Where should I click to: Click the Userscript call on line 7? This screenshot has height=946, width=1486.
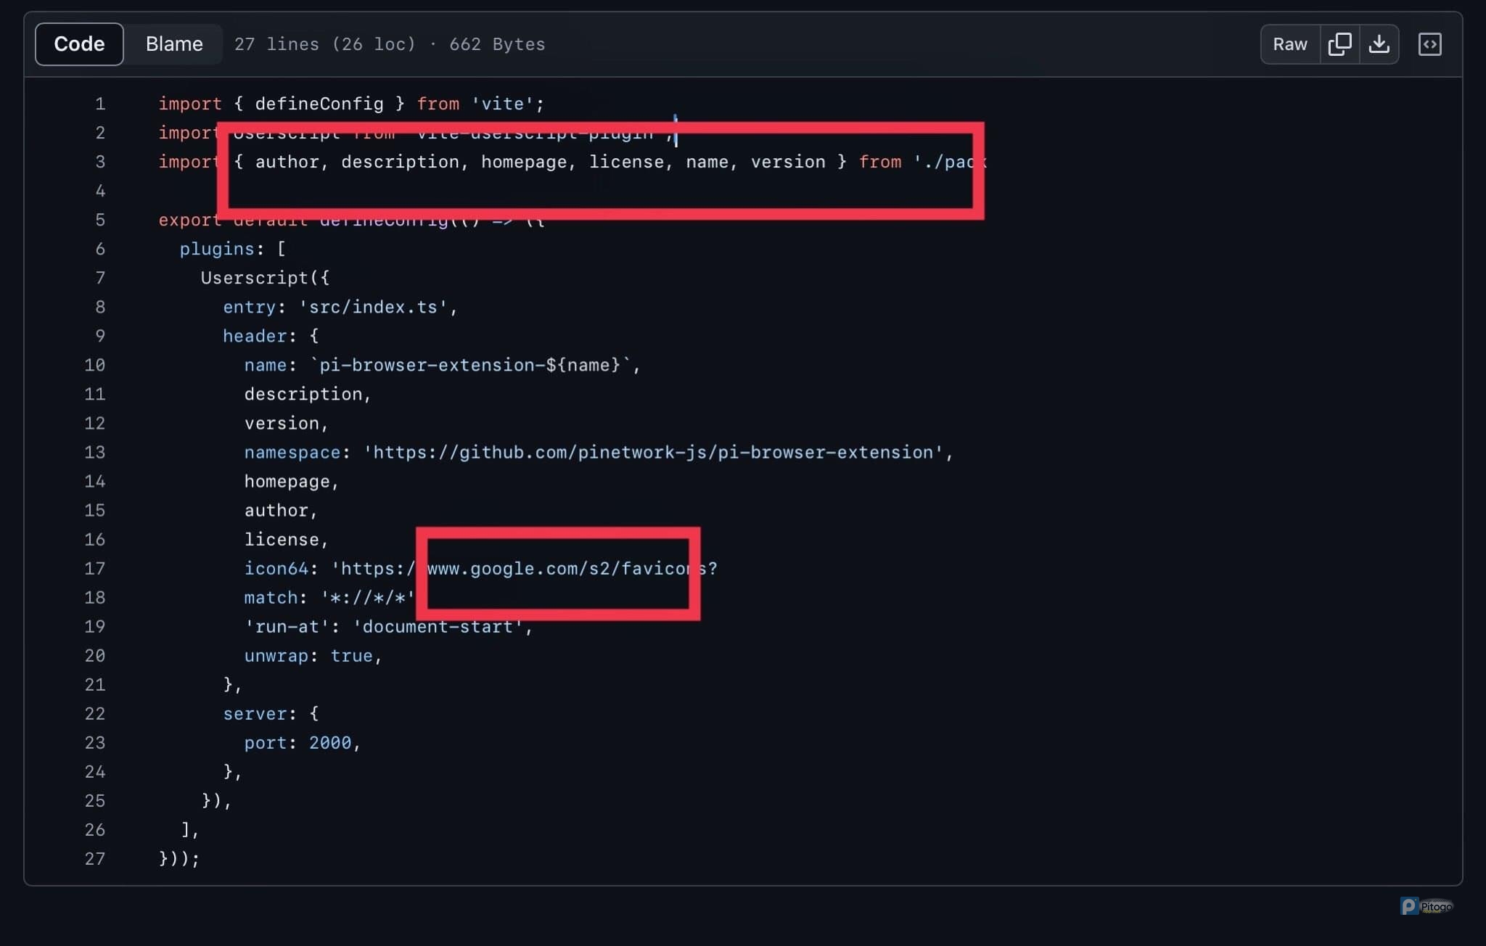pos(254,278)
